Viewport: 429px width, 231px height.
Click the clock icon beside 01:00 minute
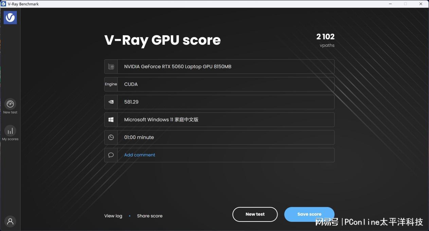tap(111, 137)
